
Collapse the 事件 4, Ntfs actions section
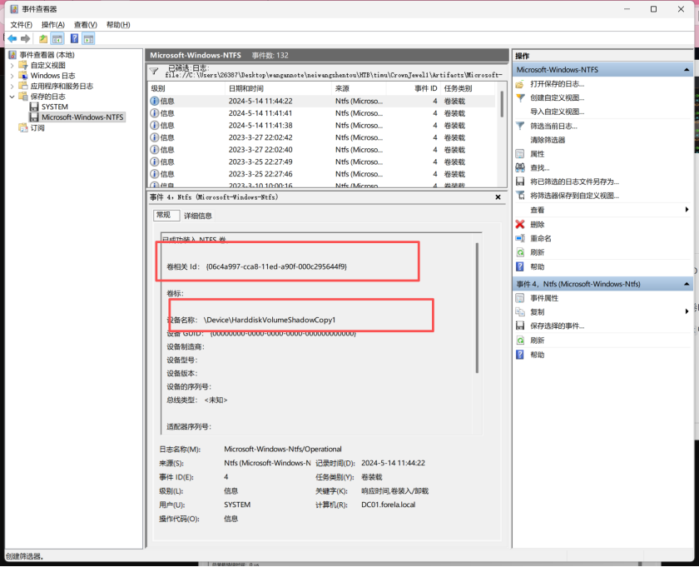(687, 284)
